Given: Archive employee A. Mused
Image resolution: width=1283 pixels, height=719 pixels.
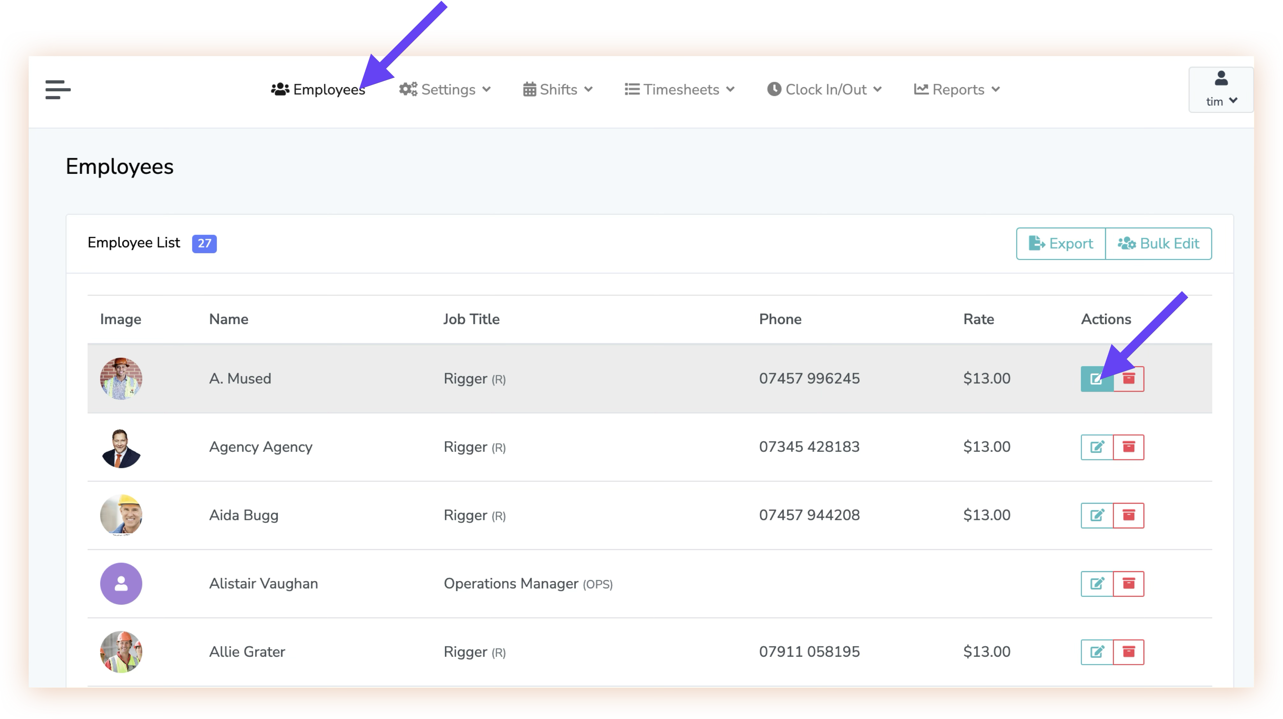Looking at the screenshot, I should pyautogui.click(x=1129, y=379).
